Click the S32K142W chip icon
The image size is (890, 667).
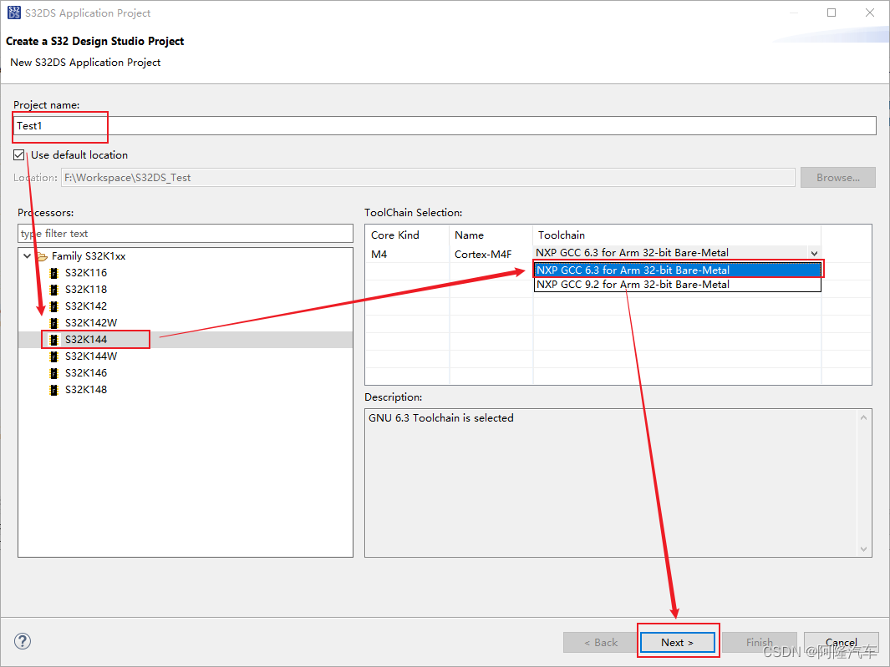tap(54, 323)
